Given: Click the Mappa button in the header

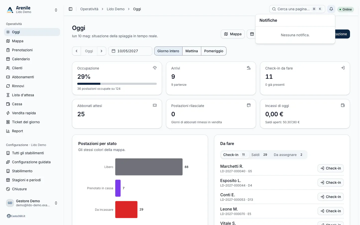Looking at the screenshot, I should tap(233, 34).
